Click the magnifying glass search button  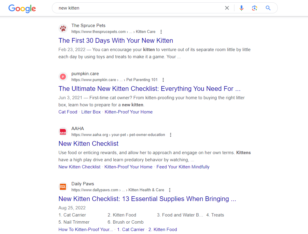point(268,8)
